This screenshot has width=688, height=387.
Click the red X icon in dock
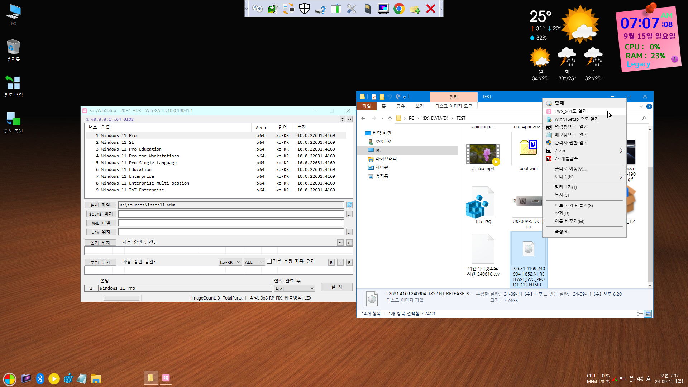(x=431, y=9)
